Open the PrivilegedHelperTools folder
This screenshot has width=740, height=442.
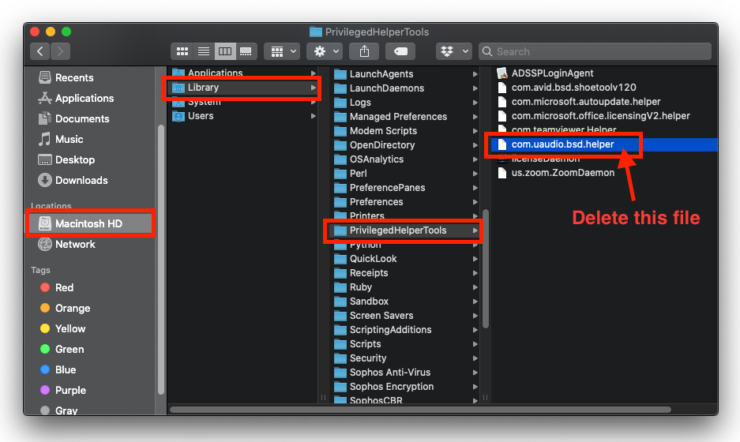pos(398,230)
